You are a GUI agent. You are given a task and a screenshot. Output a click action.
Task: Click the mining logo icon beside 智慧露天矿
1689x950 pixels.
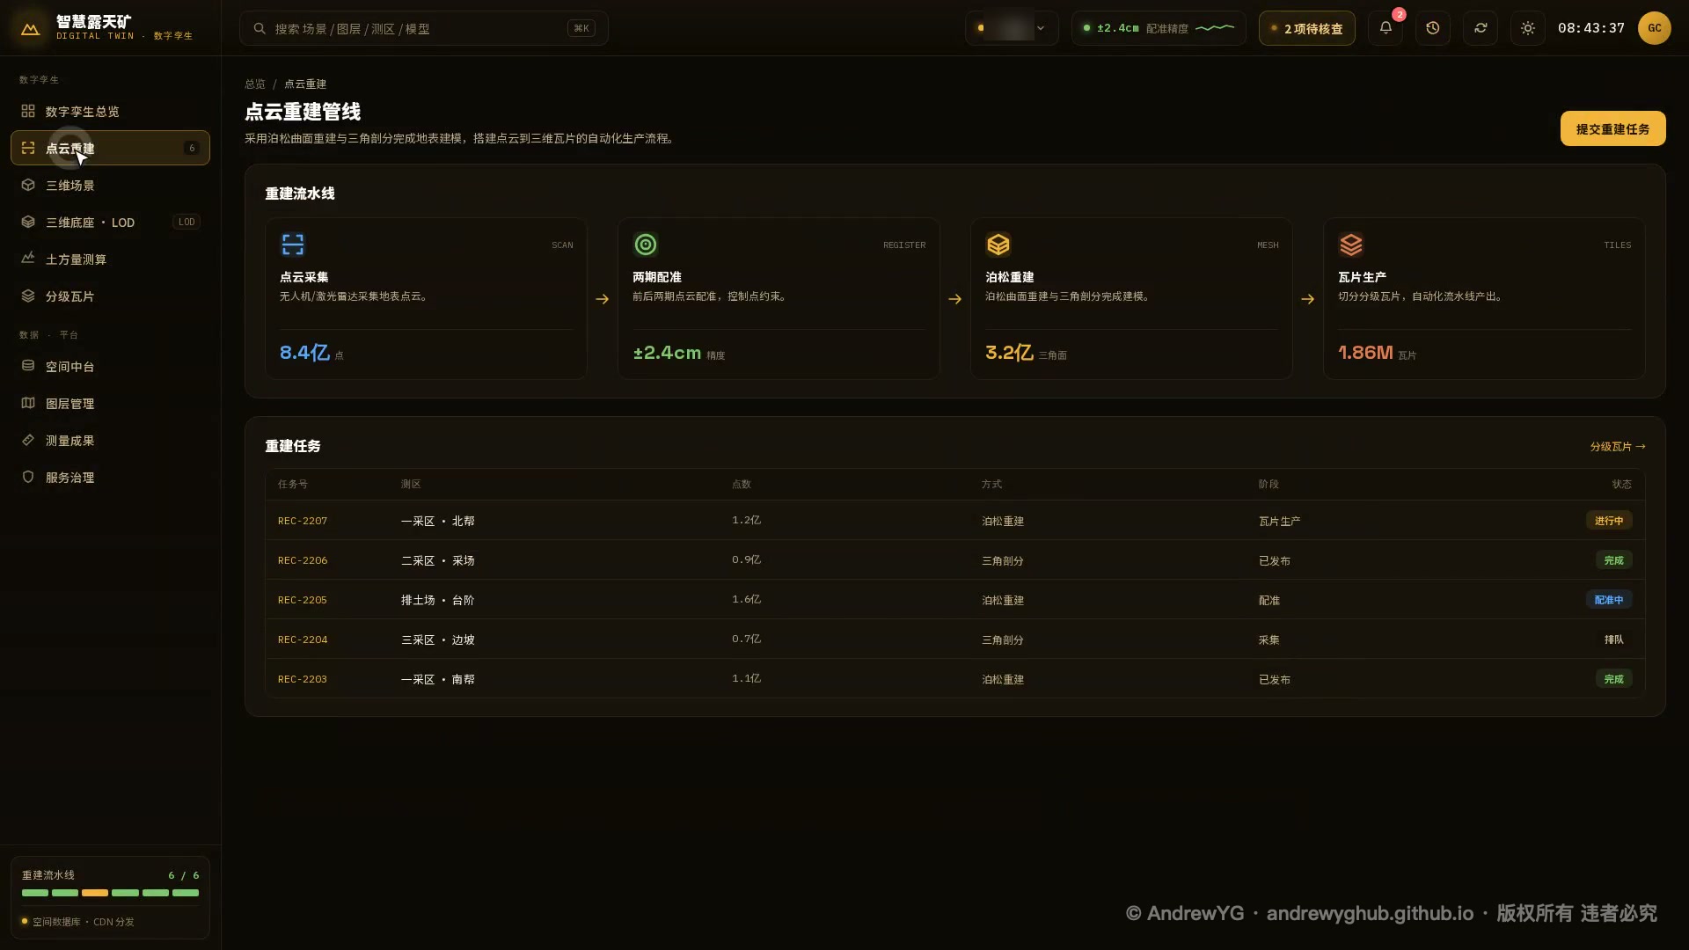(x=30, y=28)
